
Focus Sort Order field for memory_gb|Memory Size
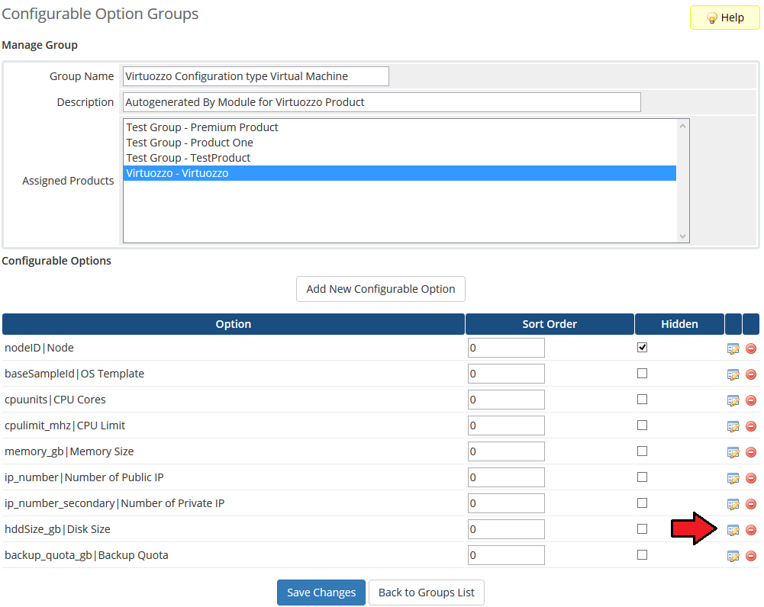click(x=506, y=451)
